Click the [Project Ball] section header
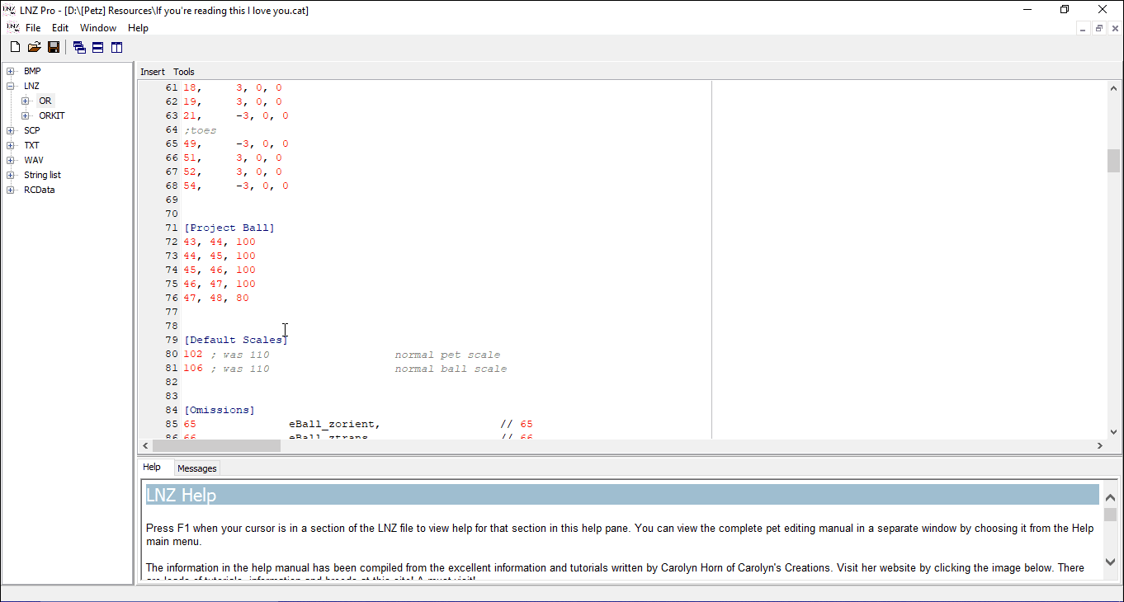The width and height of the screenshot is (1124, 602). 229,228
